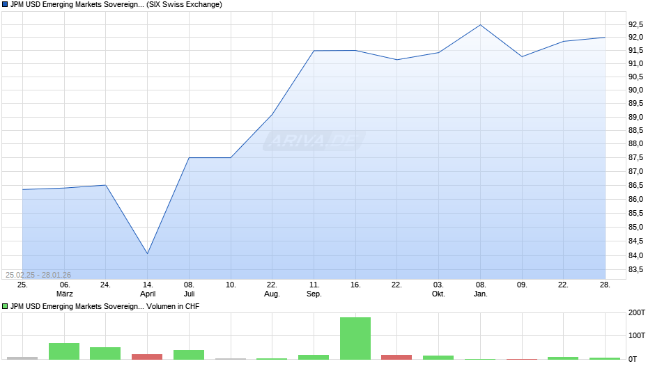Click the x-axis label '28.' at chart end
655x366 pixels.
click(x=605, y=285)
